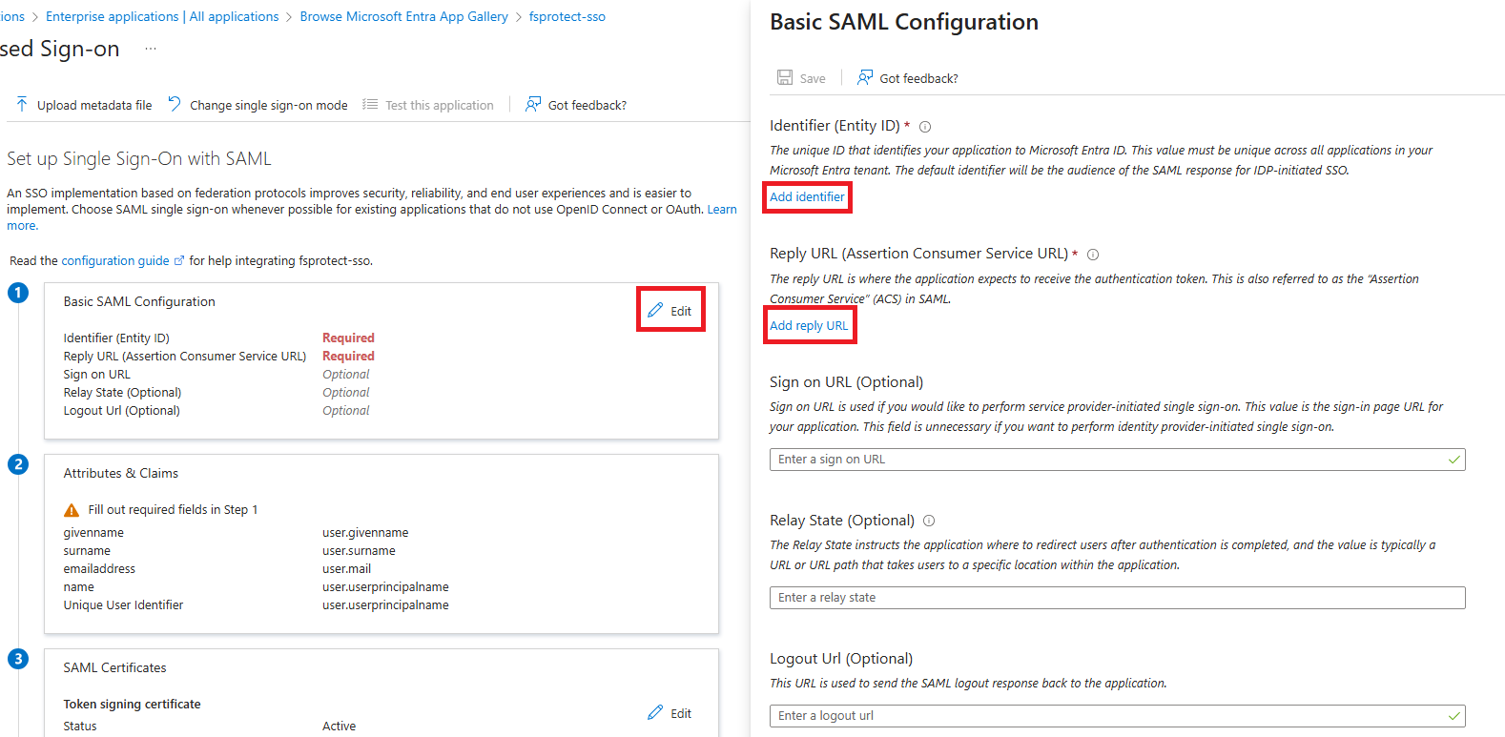Go to Browse Microsoft Entra App Gallery breadcrumb
Image resolution: width=1505 pixels, height=737 pixels.
click(404, 16)
